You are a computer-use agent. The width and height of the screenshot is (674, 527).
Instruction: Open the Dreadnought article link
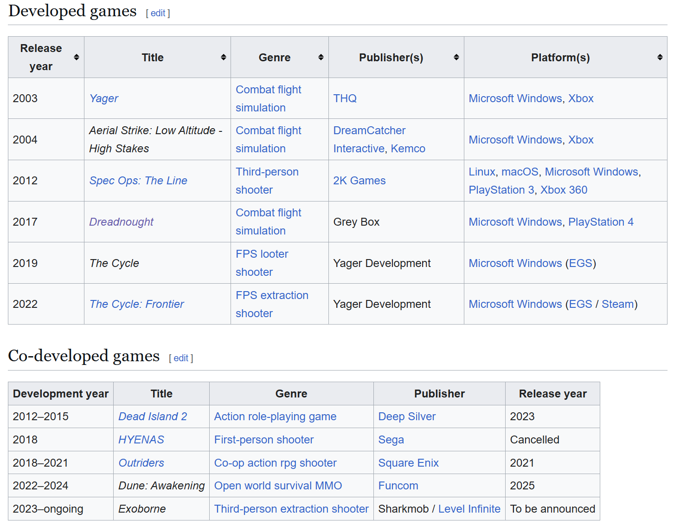121,222
